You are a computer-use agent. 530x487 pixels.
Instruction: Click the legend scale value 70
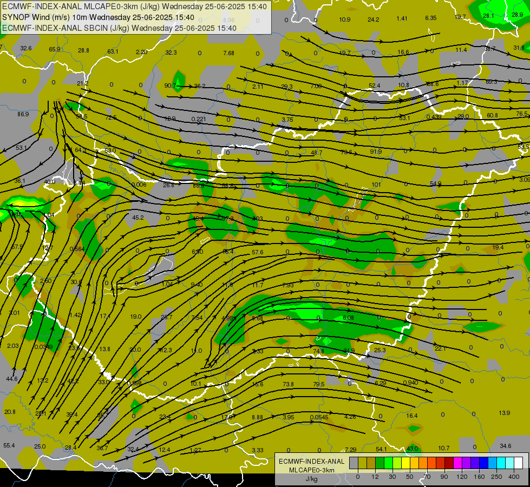(427, 477)
